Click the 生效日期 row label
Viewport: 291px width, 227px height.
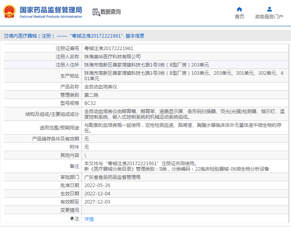[70, 194]
